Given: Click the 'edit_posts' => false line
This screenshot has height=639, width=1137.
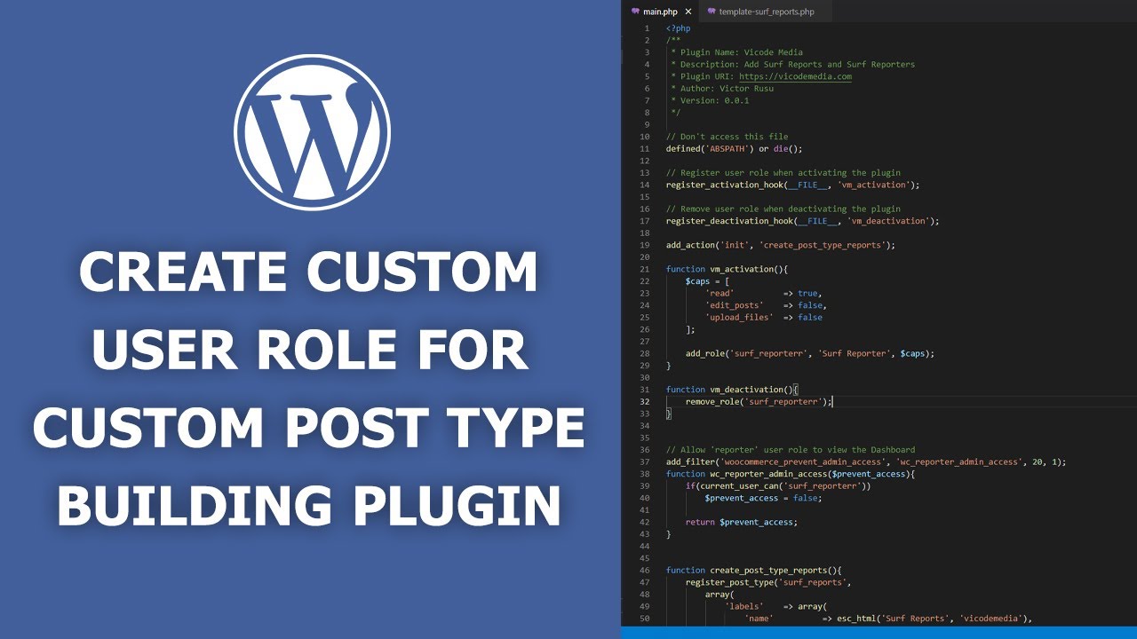Looking at the screenshot, I should 766,305.
